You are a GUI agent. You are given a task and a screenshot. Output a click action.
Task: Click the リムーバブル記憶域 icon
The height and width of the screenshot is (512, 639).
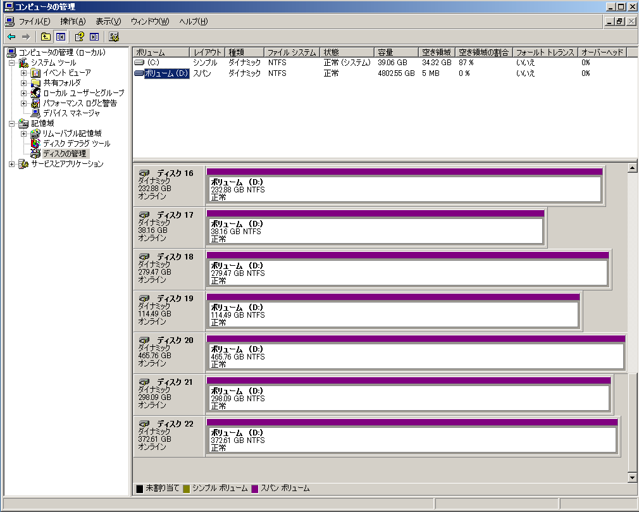[35, 134]
